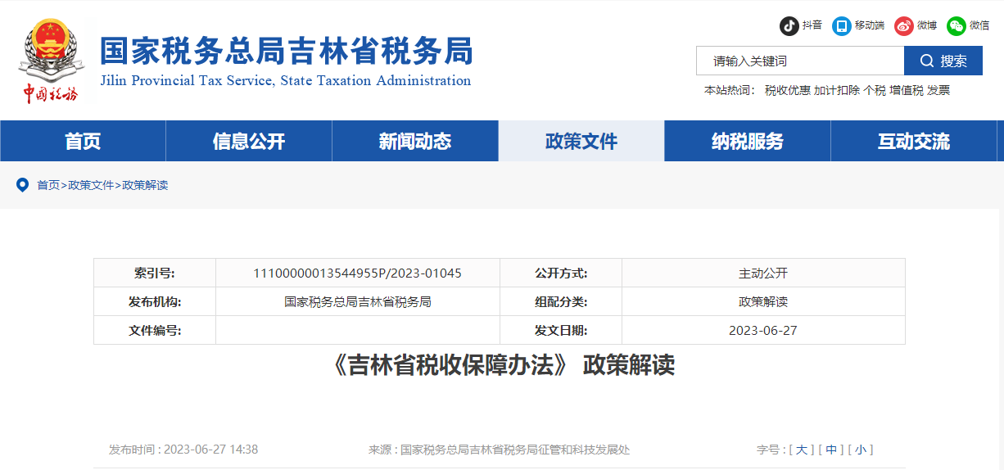Screen dimensions: 1004x470
Task: Click the 主动公开 table cell
Action: click(763, 273)
